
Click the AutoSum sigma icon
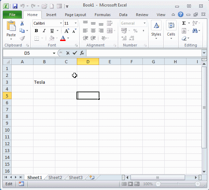click(184, 23)
